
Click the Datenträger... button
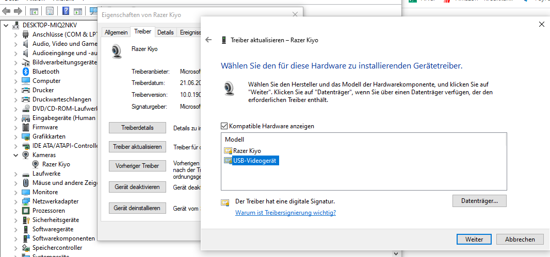[479, 201]
